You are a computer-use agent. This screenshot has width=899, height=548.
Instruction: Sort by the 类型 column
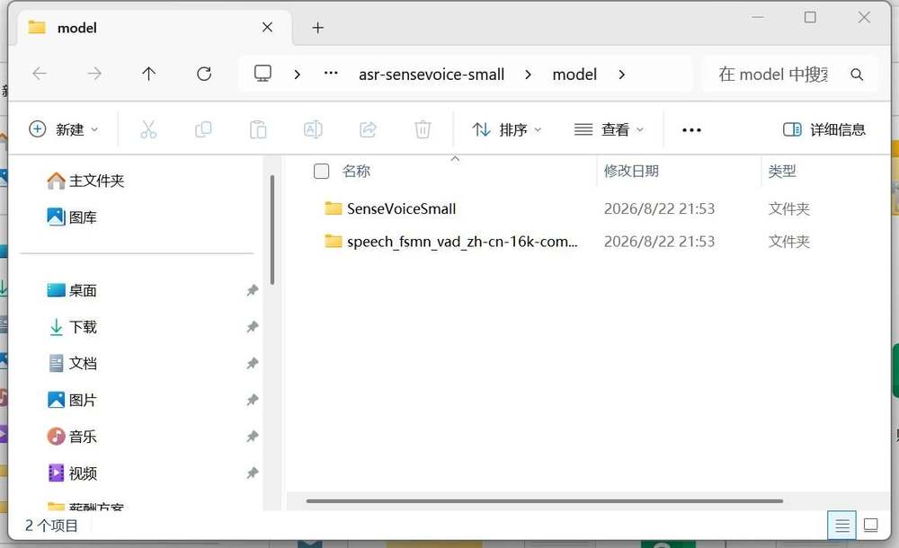782,171
